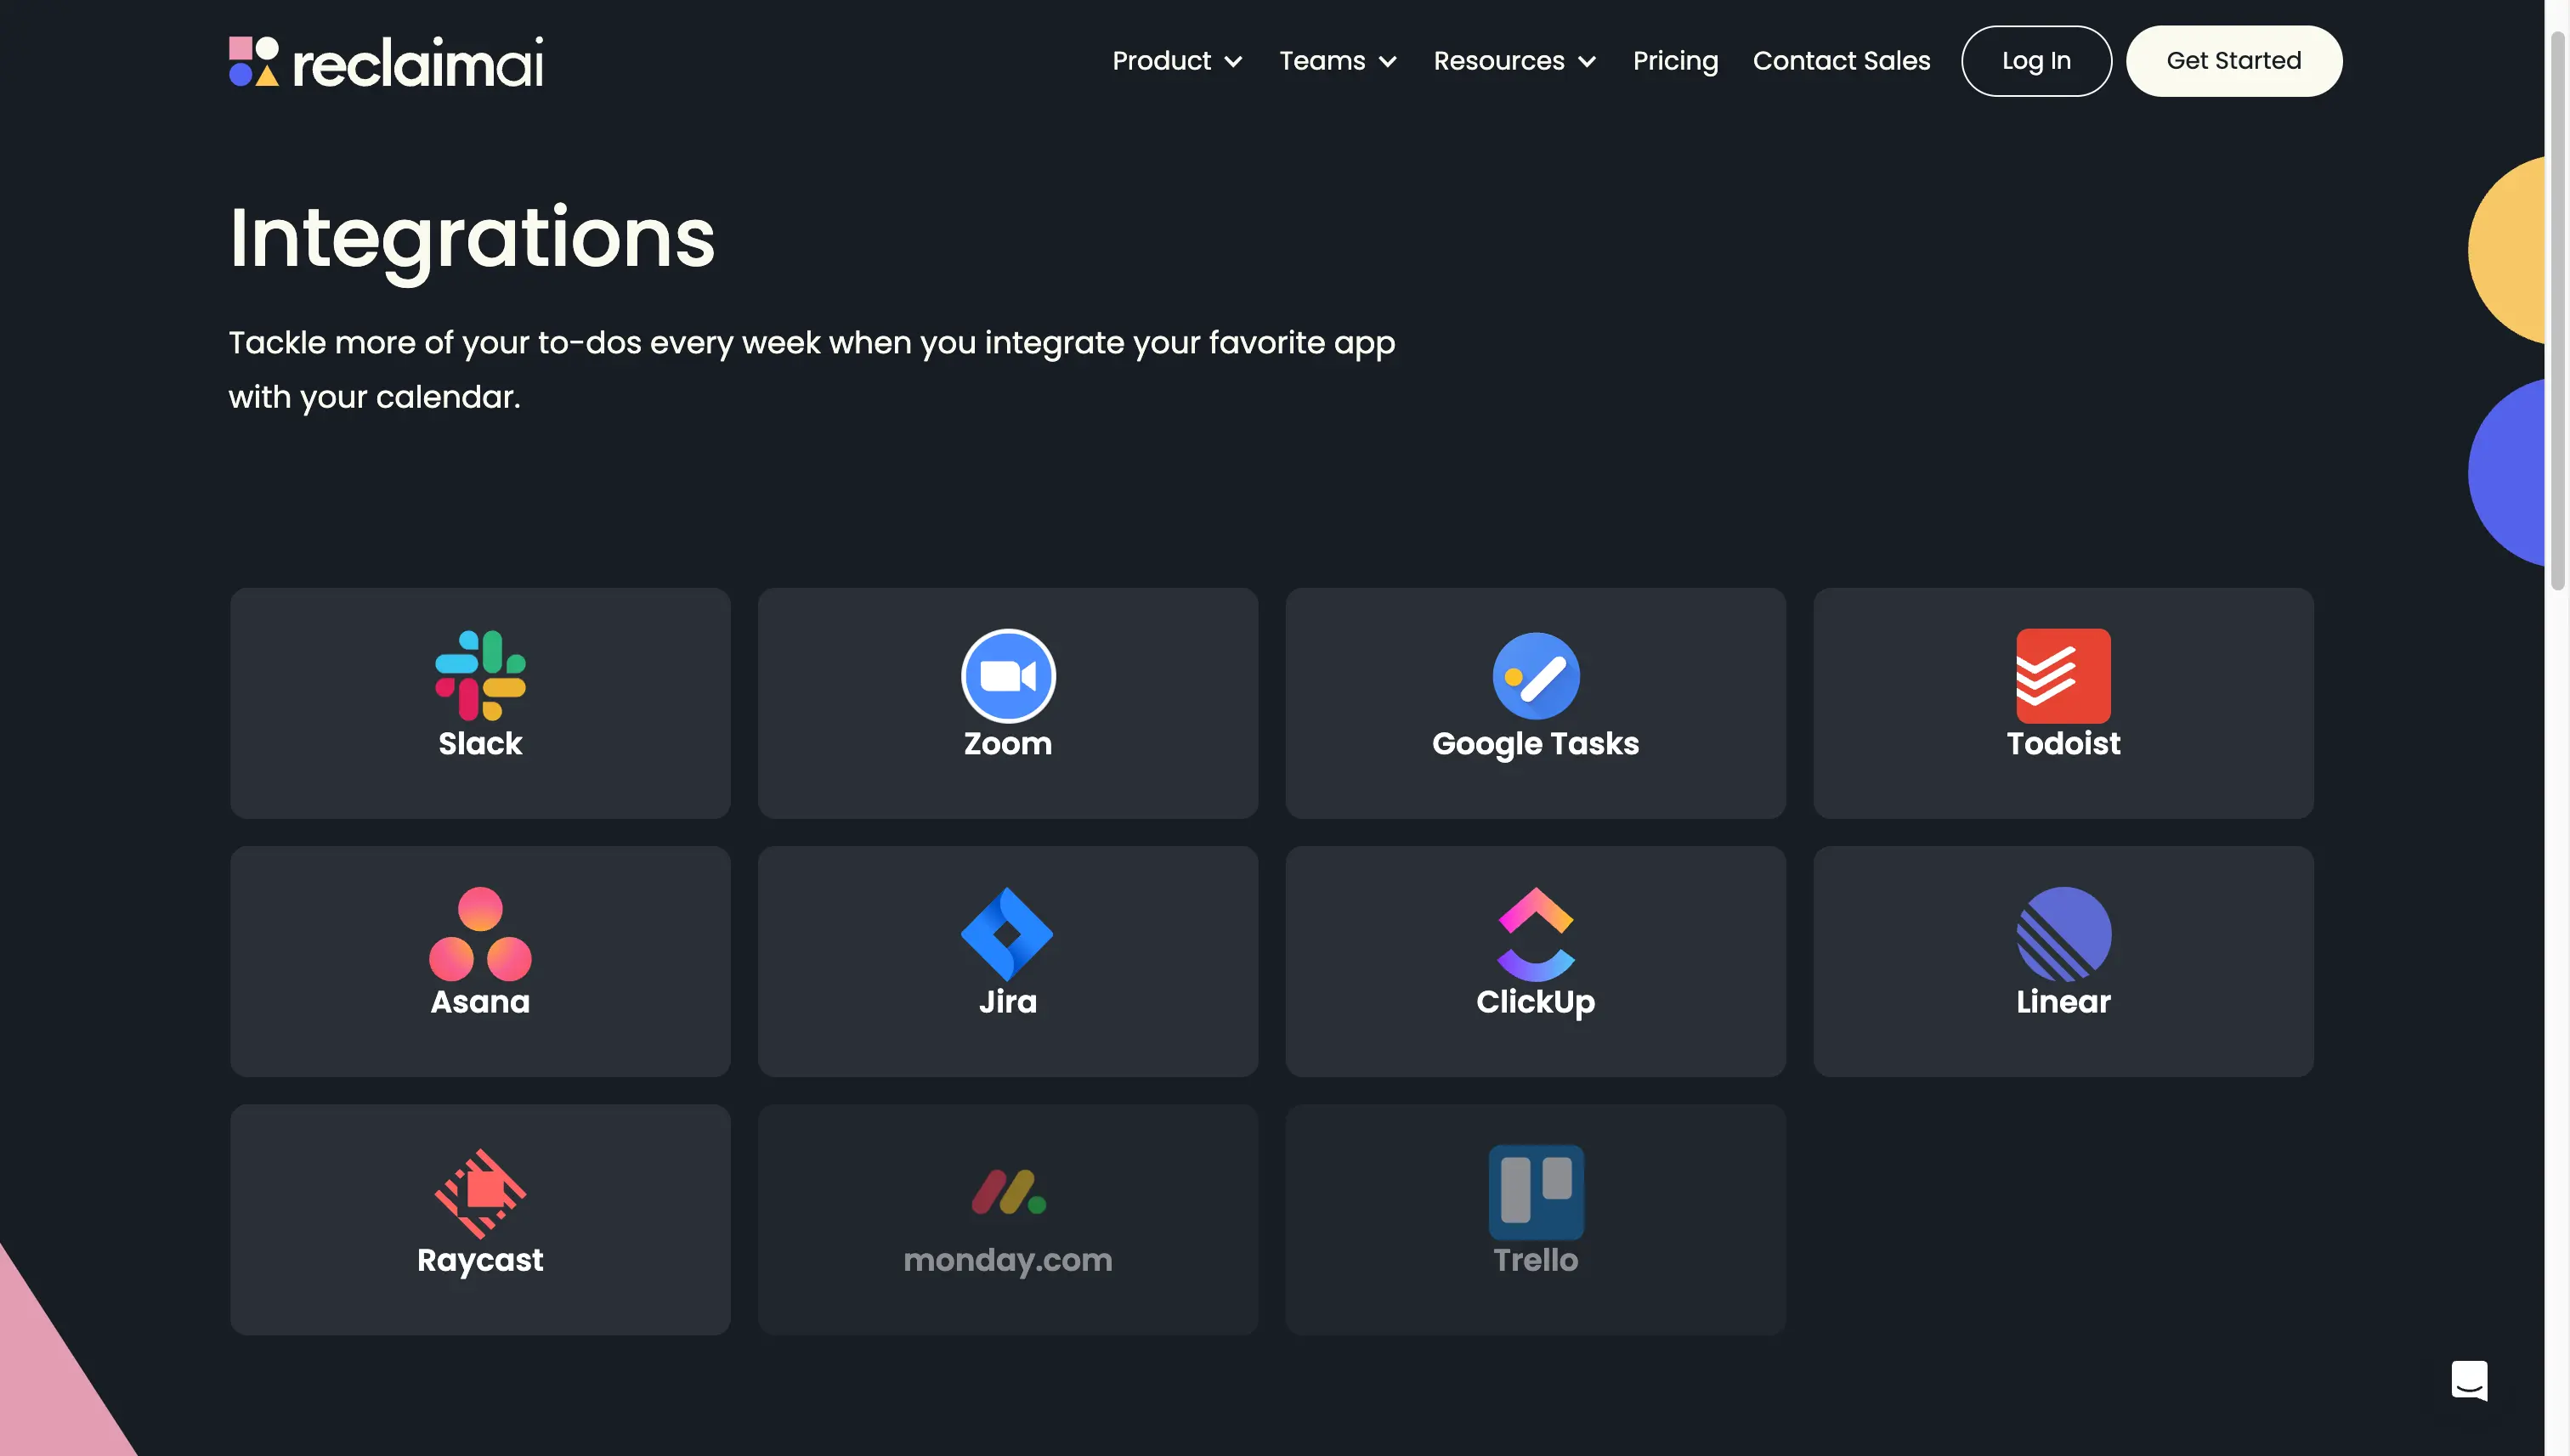Click the Trello integration tile

tap(1536, 1220)
